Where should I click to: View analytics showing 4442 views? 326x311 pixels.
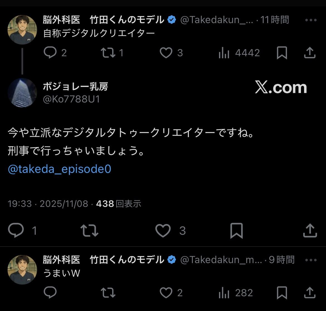click(239, 53)
